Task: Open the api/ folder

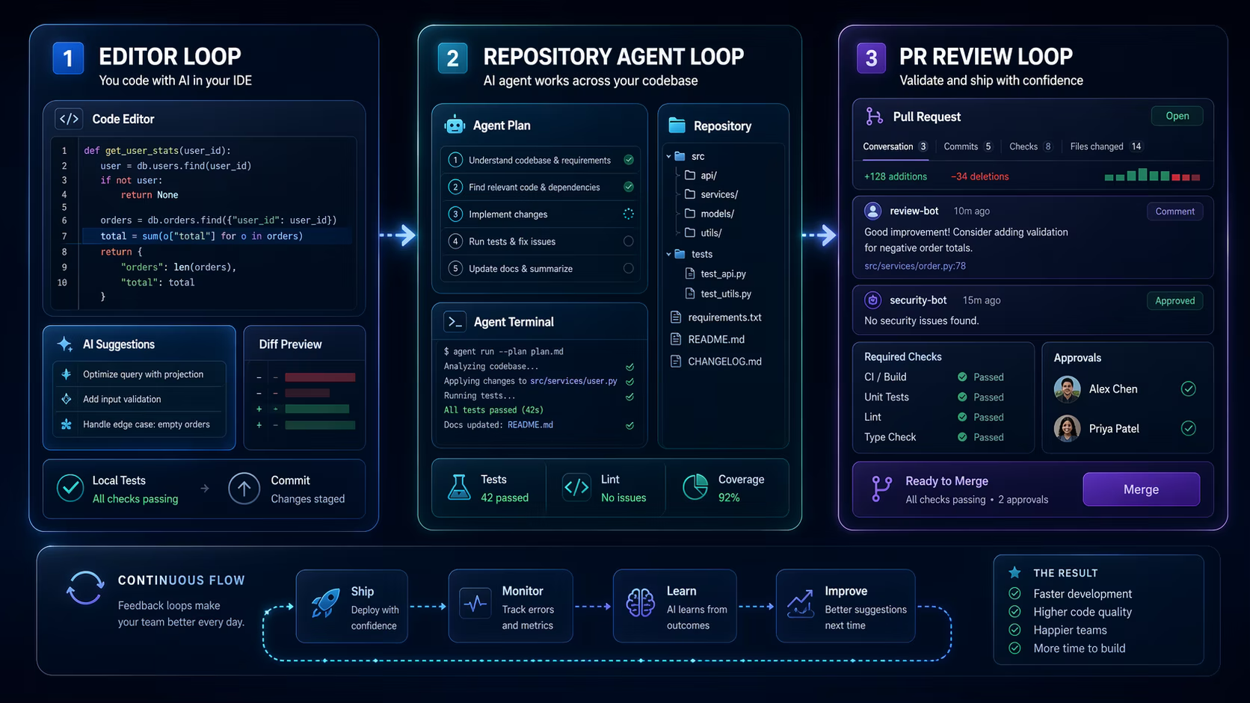Action: pos(701,176)
